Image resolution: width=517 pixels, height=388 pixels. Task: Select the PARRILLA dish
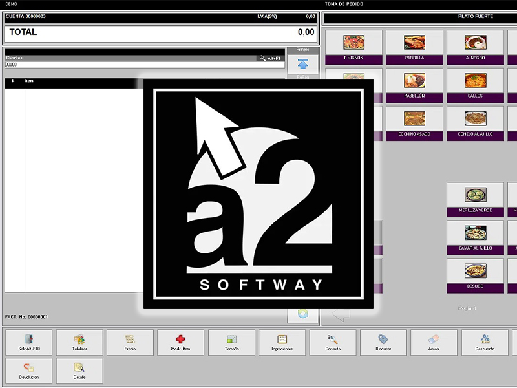[x=414, y=47]
